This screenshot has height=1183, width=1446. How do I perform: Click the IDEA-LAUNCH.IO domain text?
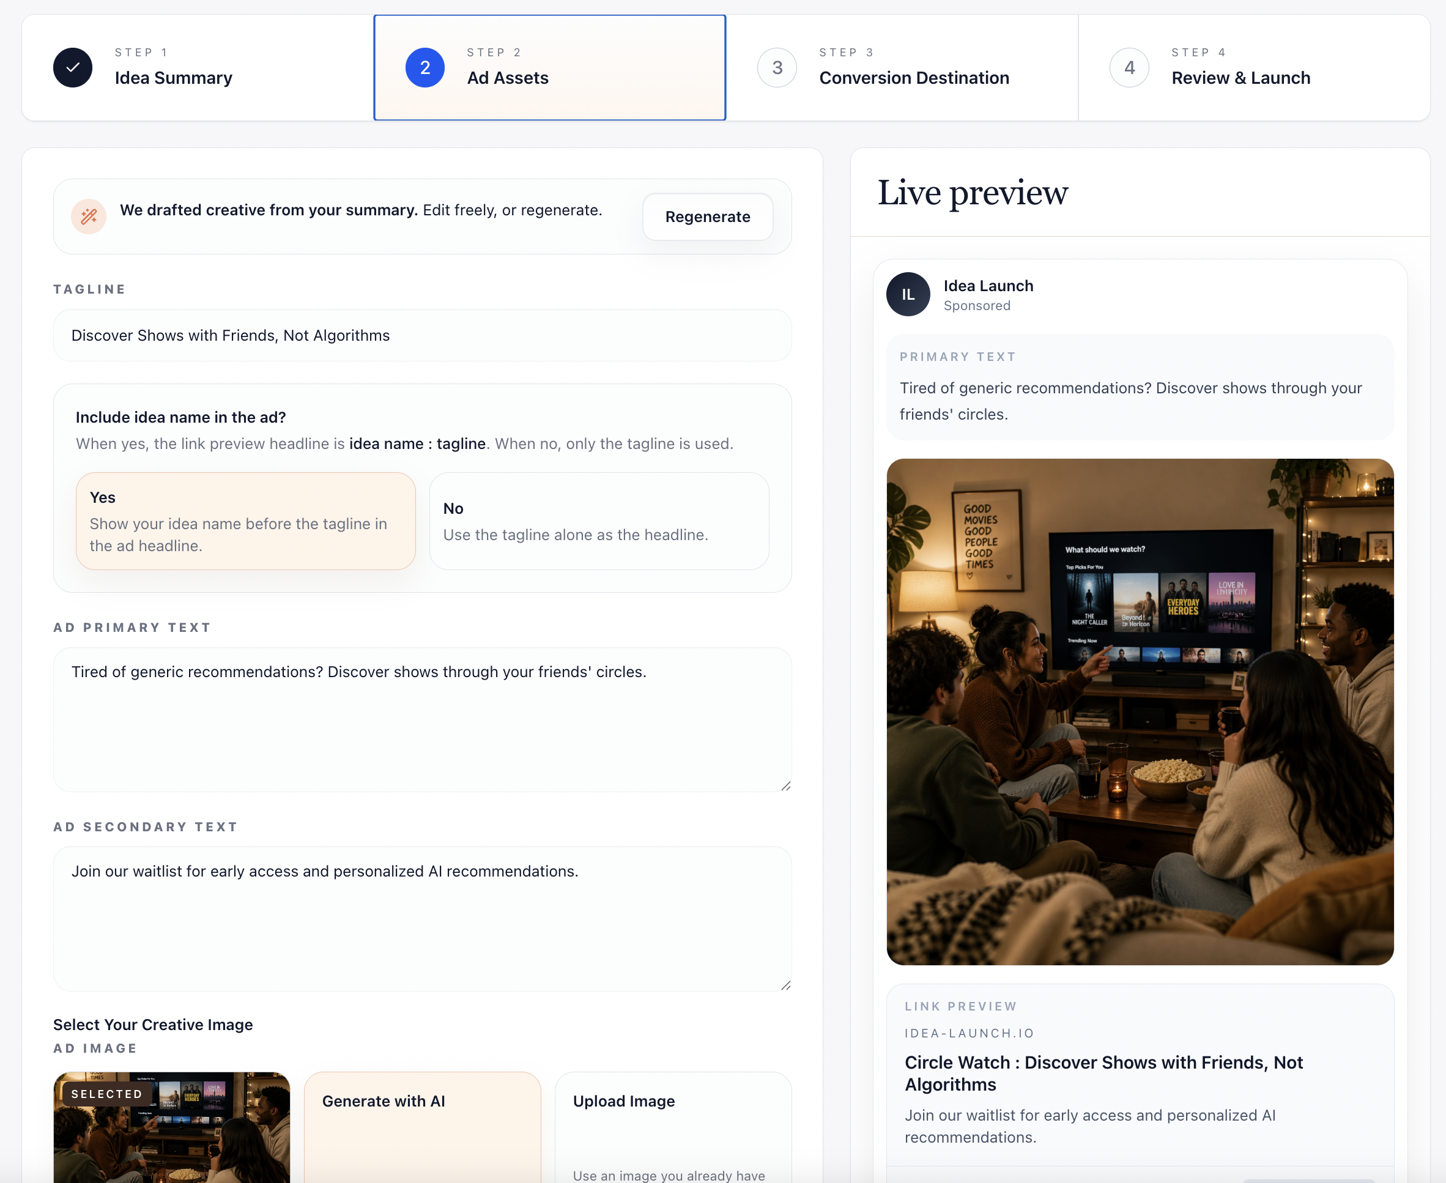pyautogui.click(x=970, y=1033)
